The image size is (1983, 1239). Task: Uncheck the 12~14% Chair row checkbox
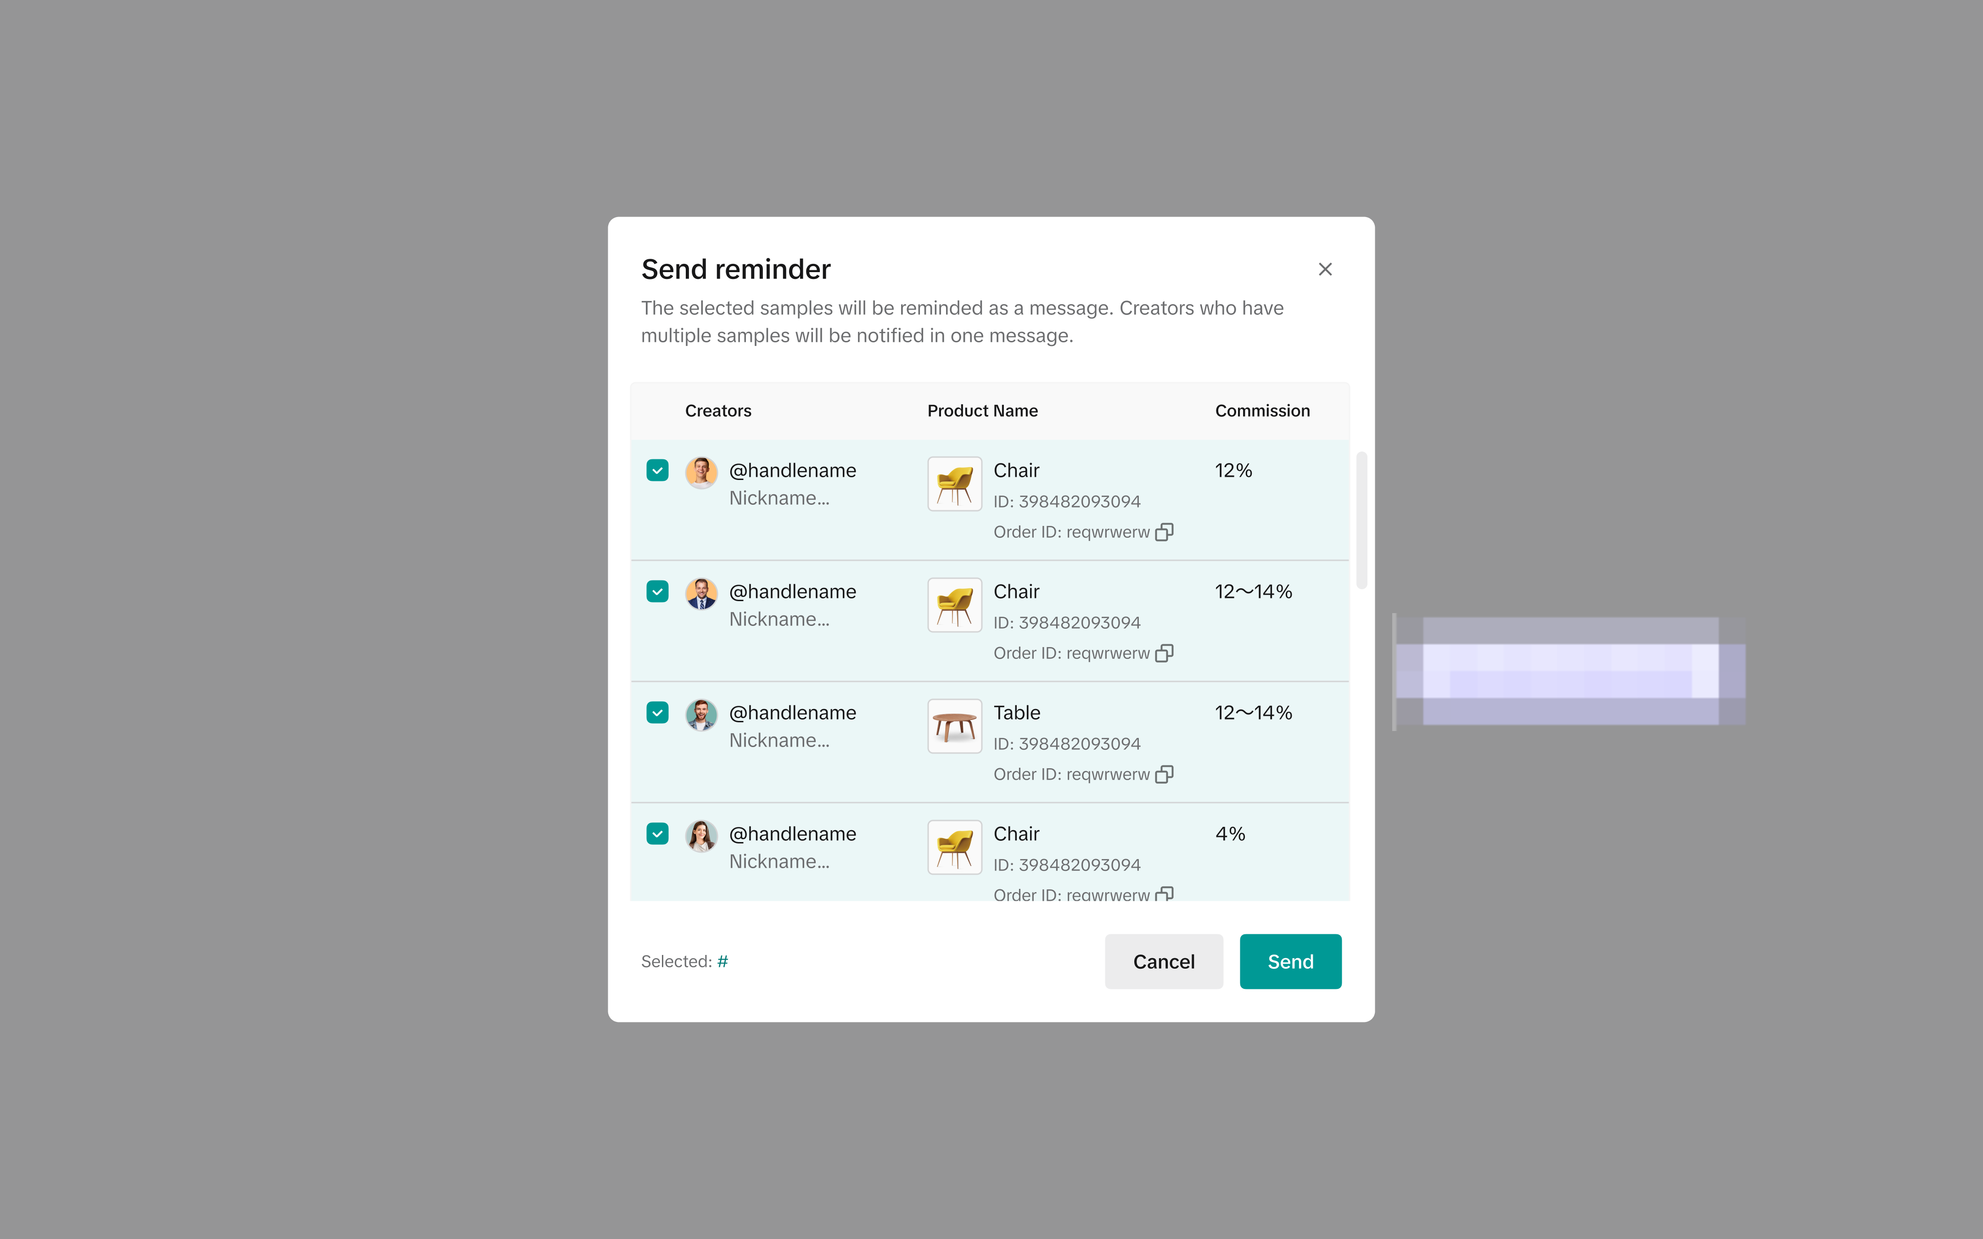pos(657,592)
